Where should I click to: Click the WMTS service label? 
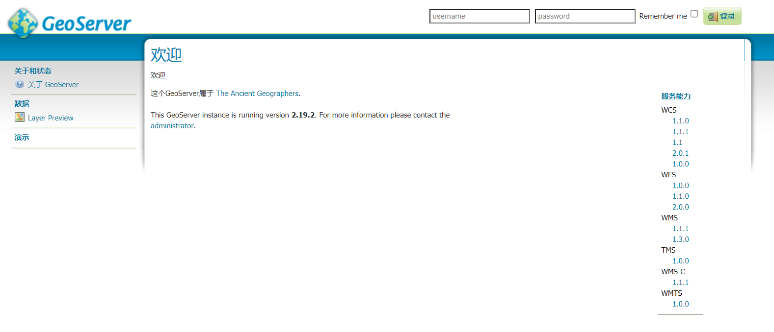(671, 293)
